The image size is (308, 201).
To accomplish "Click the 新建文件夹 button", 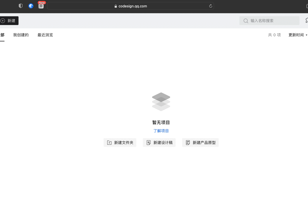I will click(x=120, y=142).
